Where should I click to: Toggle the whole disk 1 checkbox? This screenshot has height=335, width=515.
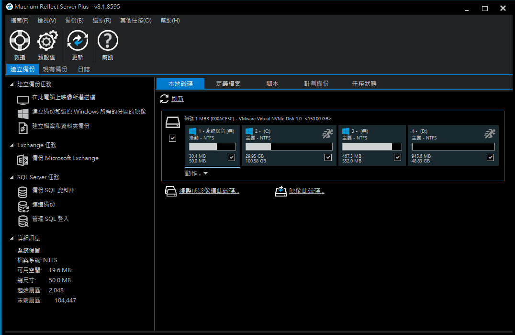[172, 138]
